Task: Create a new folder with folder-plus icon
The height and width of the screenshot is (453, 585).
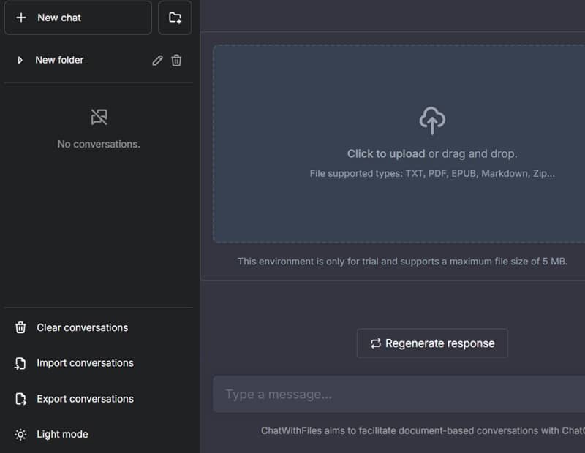Action: (x=175, y=18)
